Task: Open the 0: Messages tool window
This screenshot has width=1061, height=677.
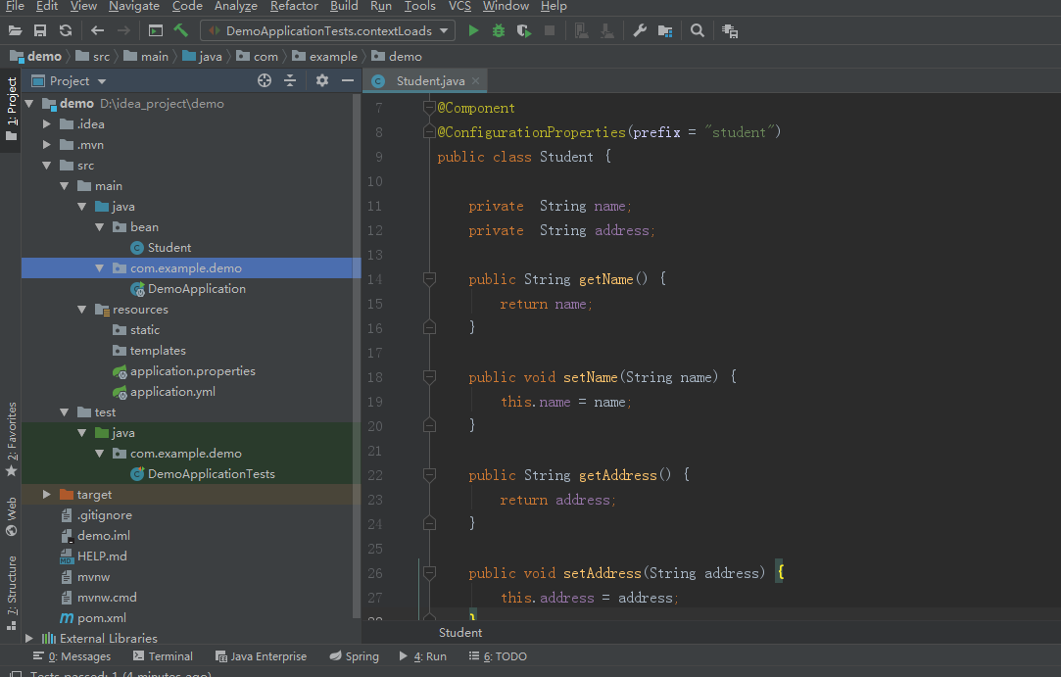Action: pyautogui.click(x=72, y=656)
